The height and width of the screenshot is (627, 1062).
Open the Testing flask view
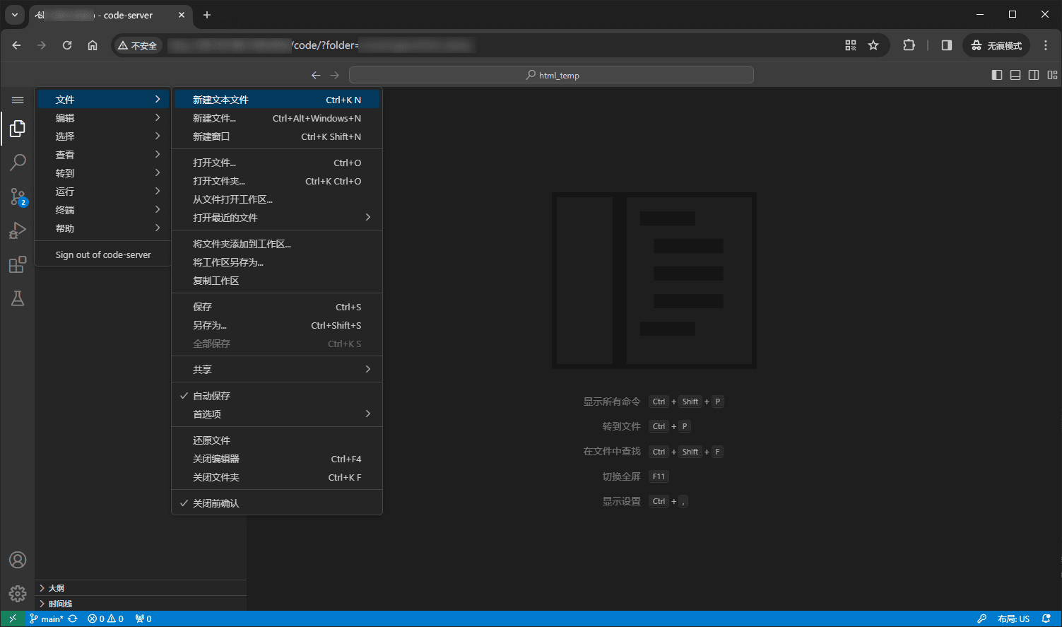(x=18, y=298)
